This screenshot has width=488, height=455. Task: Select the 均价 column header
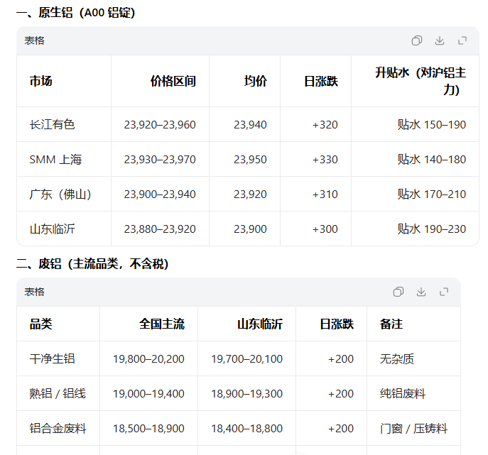tap(256, 81)
